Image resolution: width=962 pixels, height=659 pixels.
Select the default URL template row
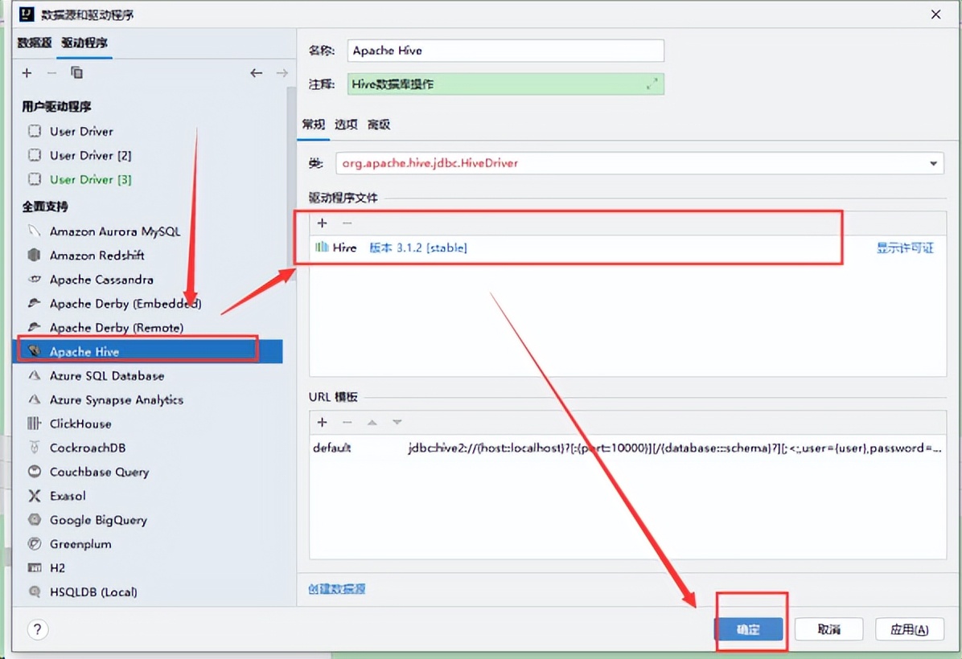(627, 448)
